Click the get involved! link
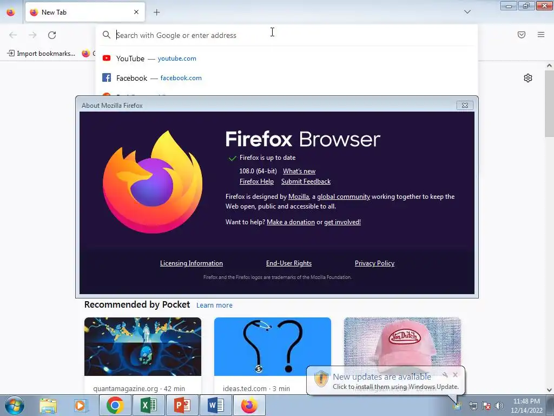554x416 pixels. [342, 222]
